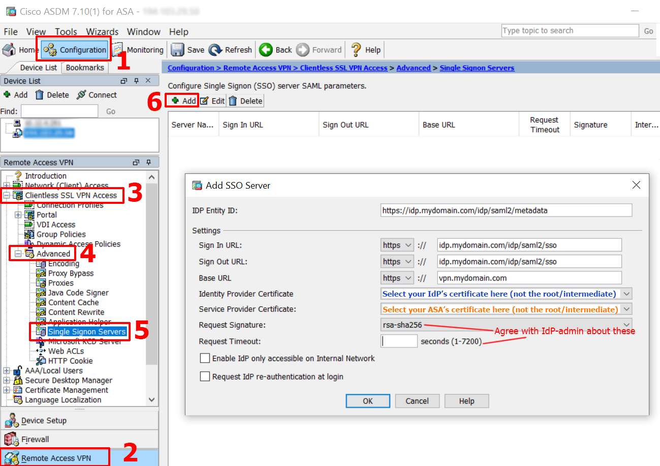Open the Identity Provider Certificate dropdown
Viewport: 660px width, 466px height.
pyautogui.click(x=626, y=293)
